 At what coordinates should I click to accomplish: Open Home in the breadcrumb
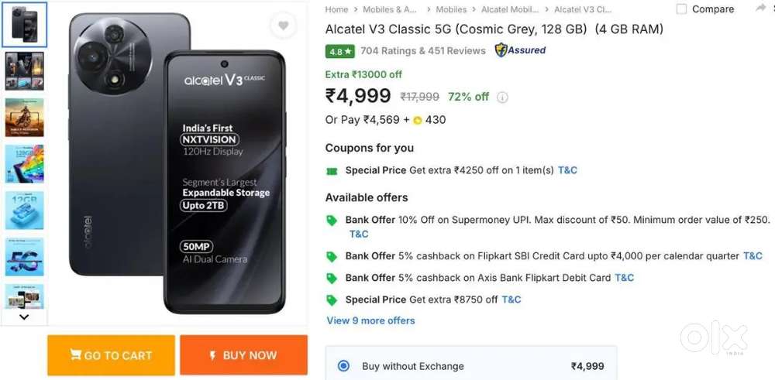[336, 9]
